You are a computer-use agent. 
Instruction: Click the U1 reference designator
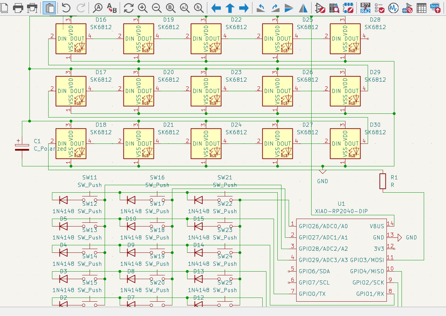(341, 204)
